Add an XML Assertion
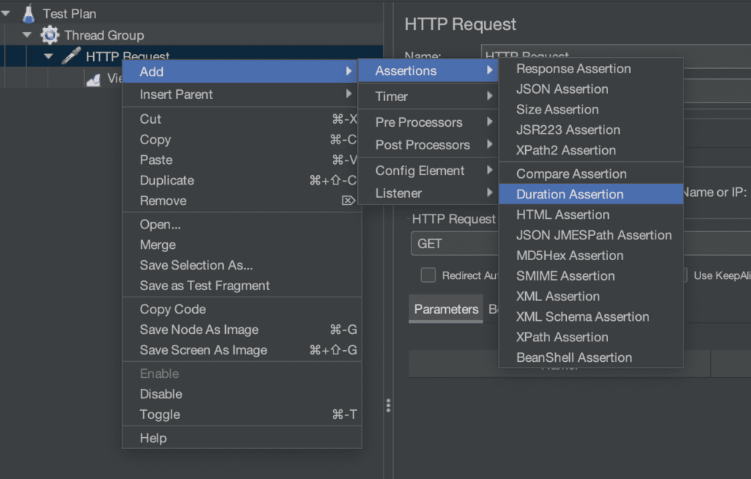751x479 pixels. coord(591,296)
